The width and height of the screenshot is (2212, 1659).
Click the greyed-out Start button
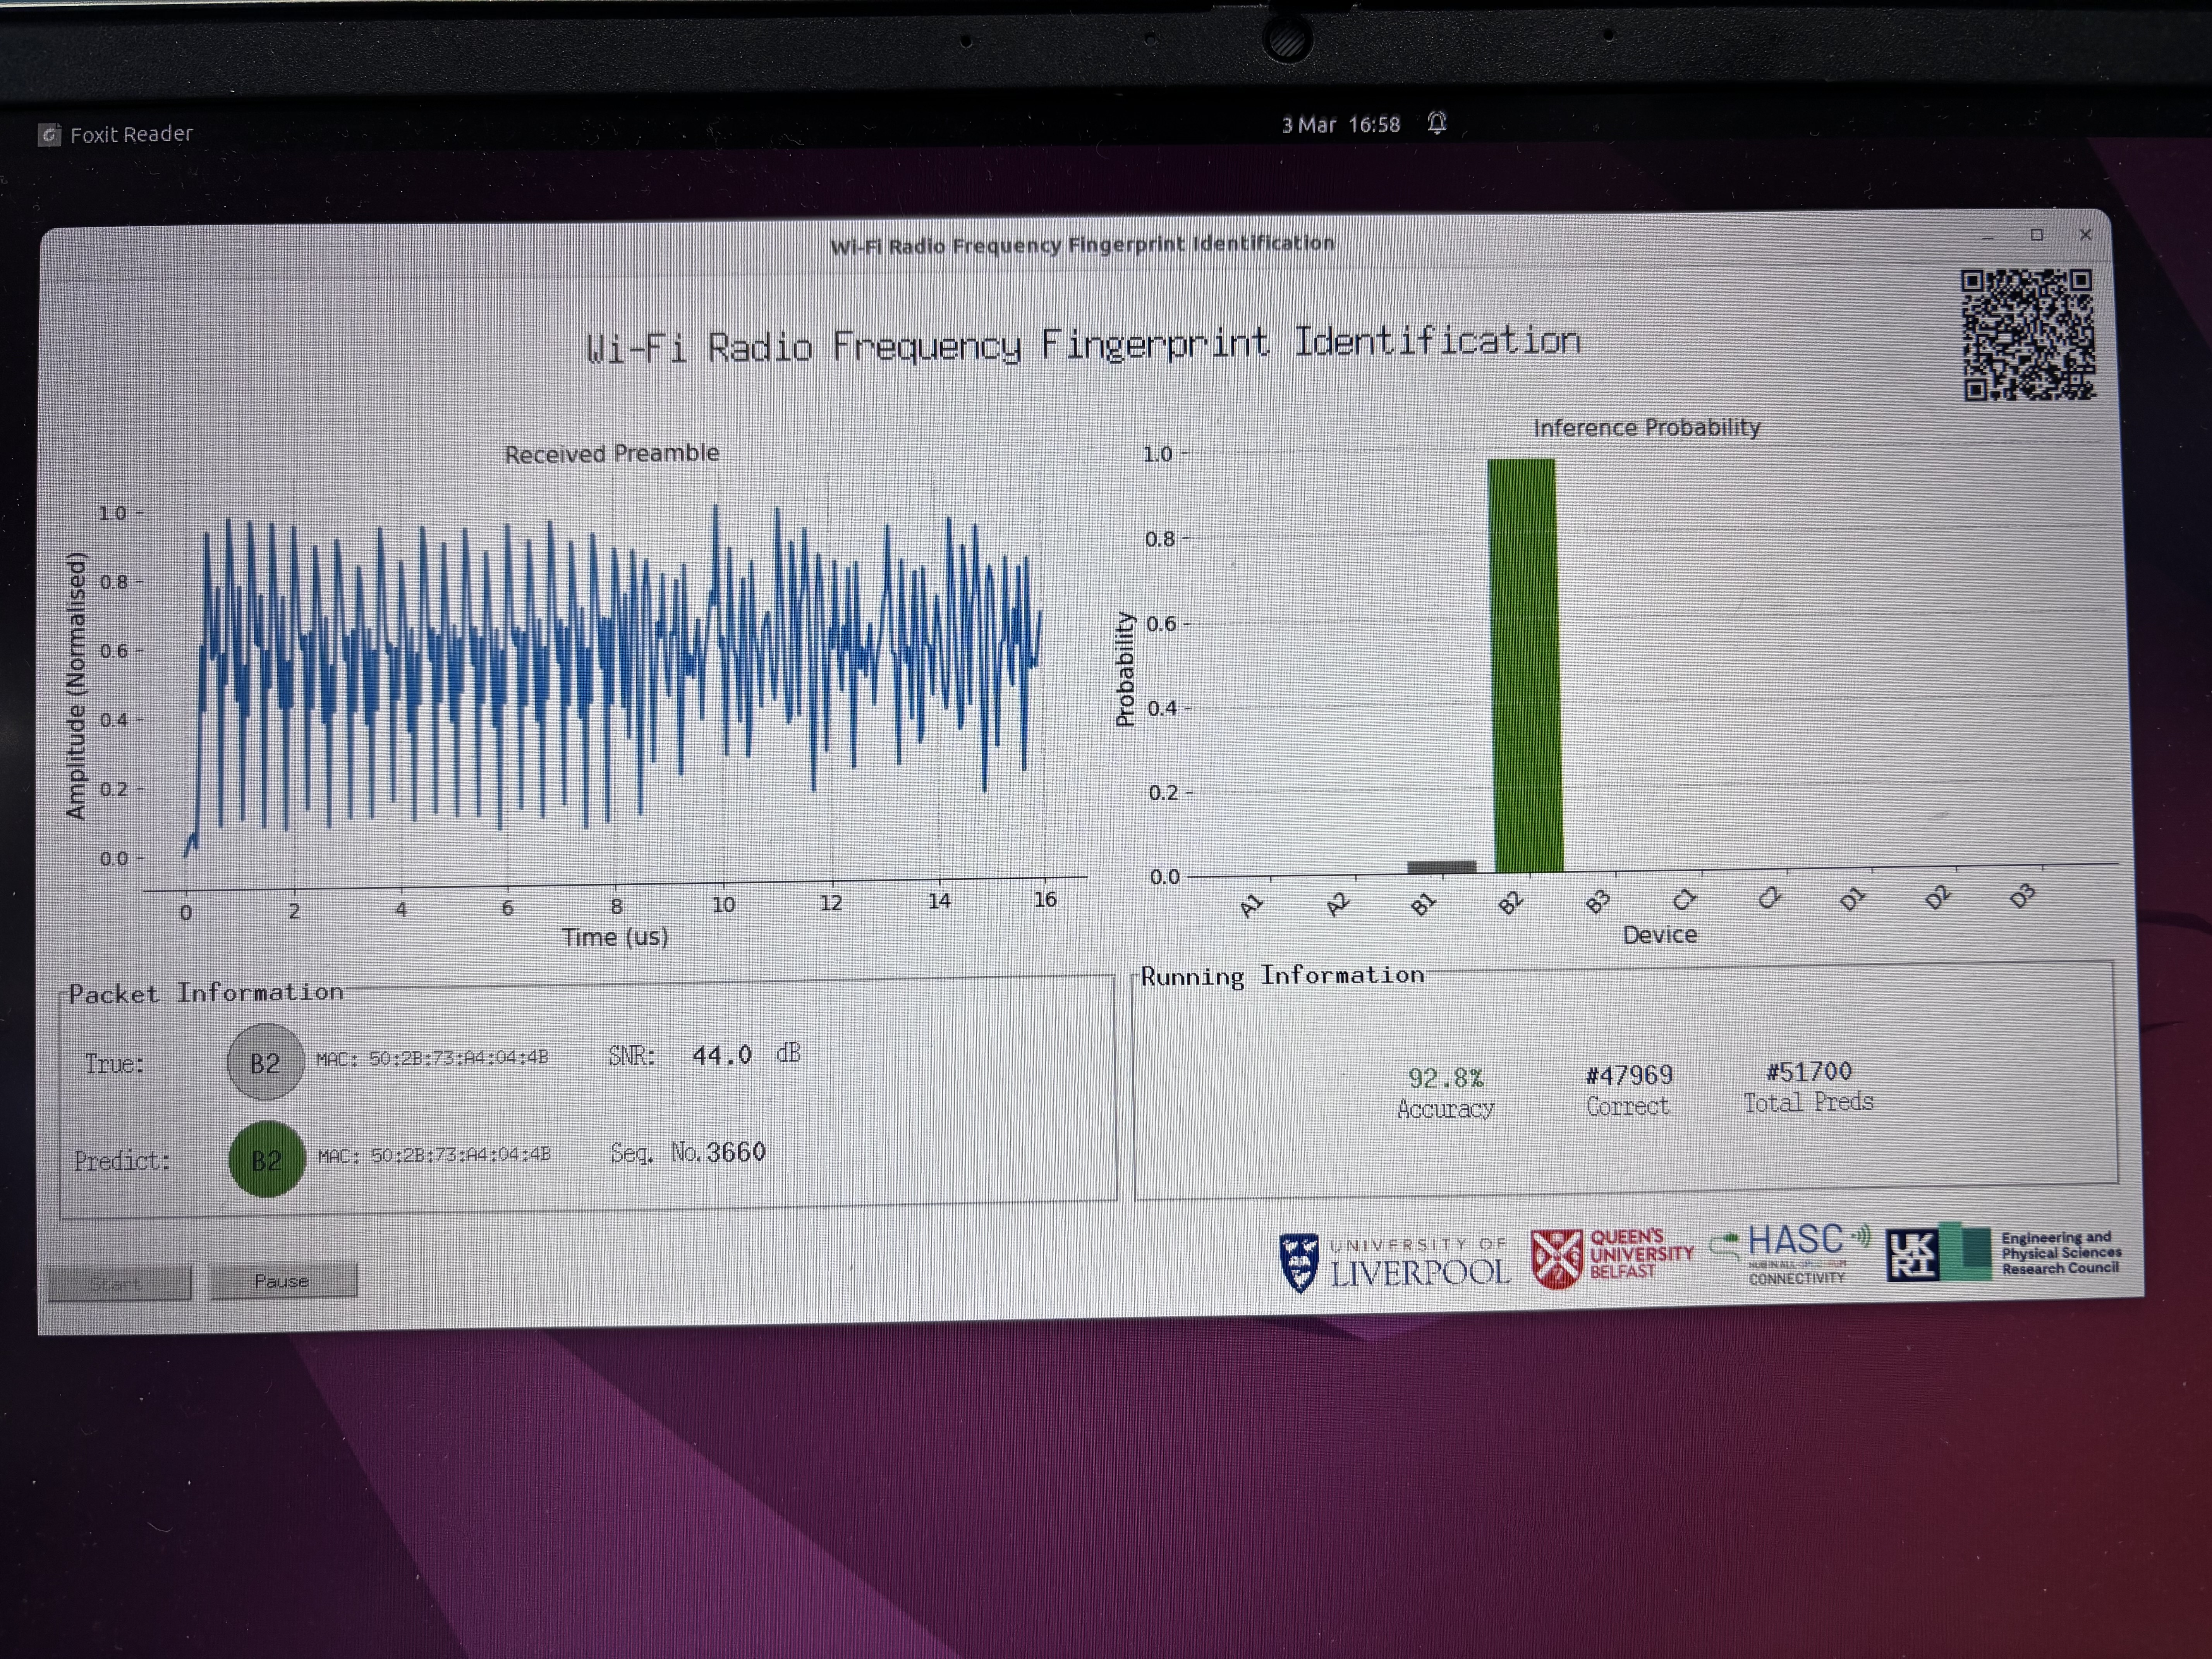118,1284
